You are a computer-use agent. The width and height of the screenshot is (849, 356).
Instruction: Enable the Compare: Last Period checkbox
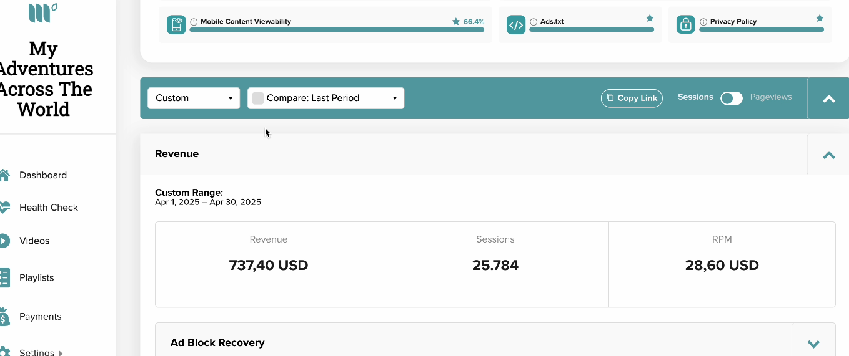[258, 98]
